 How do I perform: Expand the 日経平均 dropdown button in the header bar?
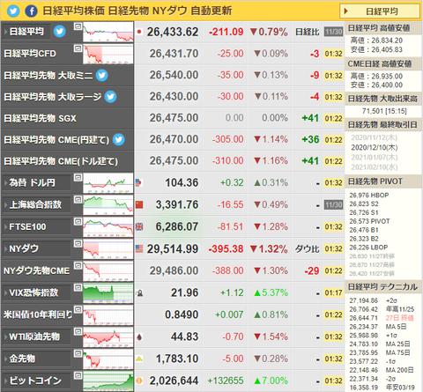[x=380, y=11]
